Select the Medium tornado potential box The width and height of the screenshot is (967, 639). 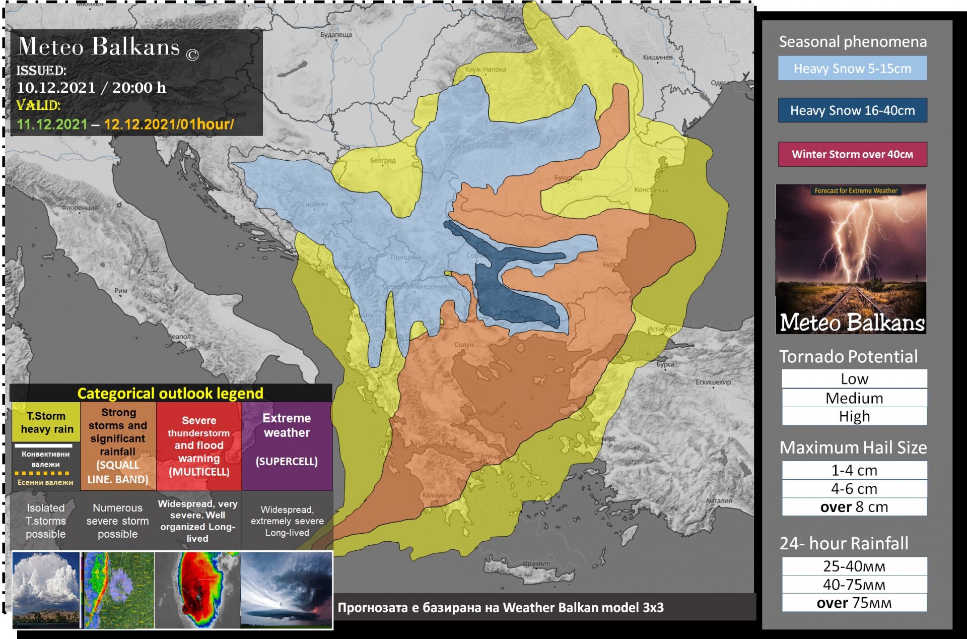pyautogui.click(x=854, y=398)
